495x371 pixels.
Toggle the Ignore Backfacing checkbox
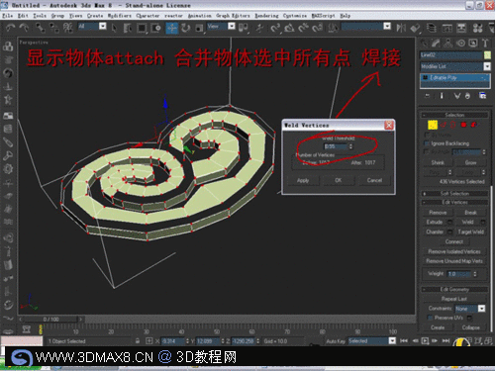click(427, 143)
